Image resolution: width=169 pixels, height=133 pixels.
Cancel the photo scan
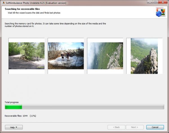(155, 127)
